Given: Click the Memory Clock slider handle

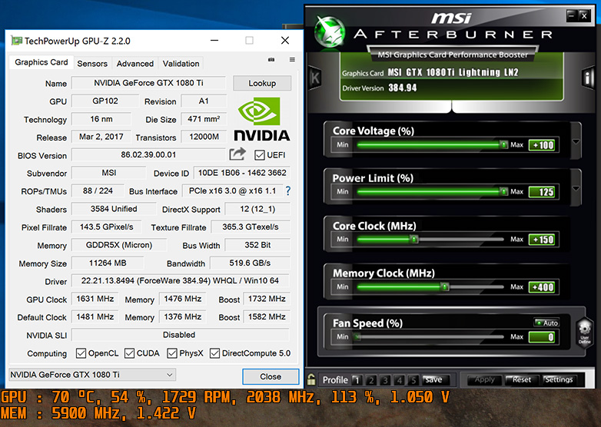Looking at the screenshot, I should (445, 286).
